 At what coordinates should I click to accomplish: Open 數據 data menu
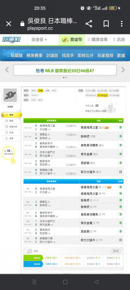tap(121, 55)
